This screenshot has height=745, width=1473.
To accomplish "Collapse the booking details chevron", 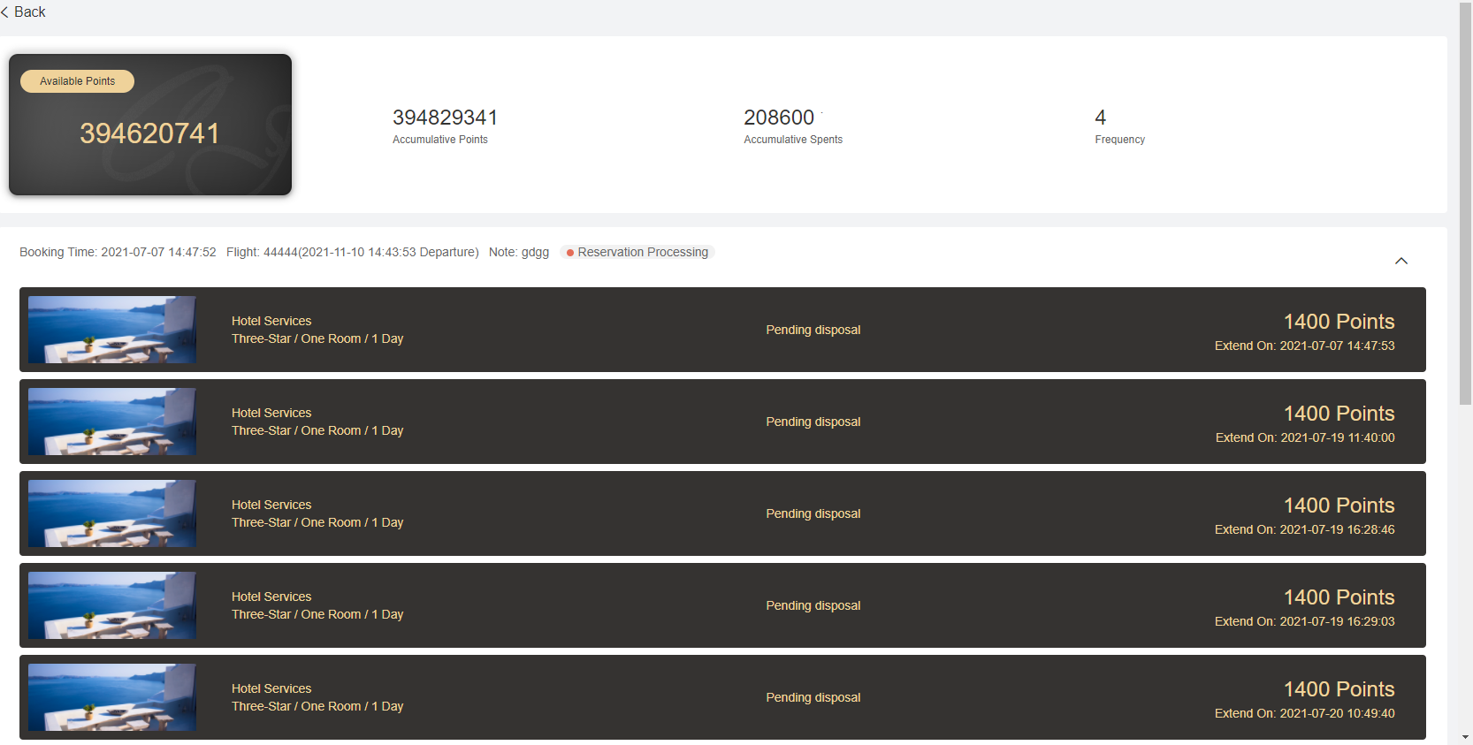I will [x=1400, y=261].
